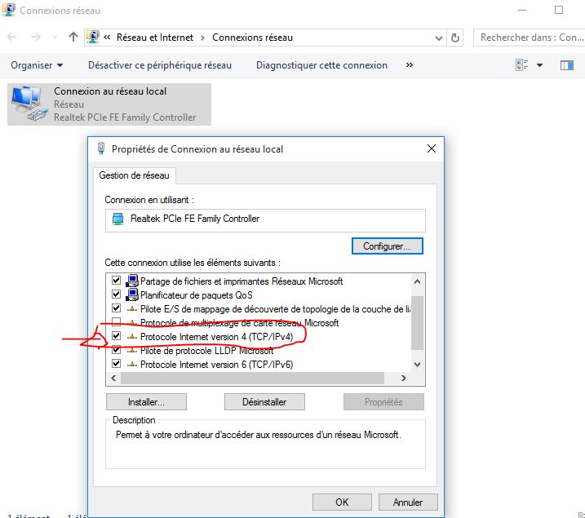This screenshot has height=518, width=585.
Task: Open recent locations dropdown near arrows
Action: pyautogui.click(x=55, y=38)
